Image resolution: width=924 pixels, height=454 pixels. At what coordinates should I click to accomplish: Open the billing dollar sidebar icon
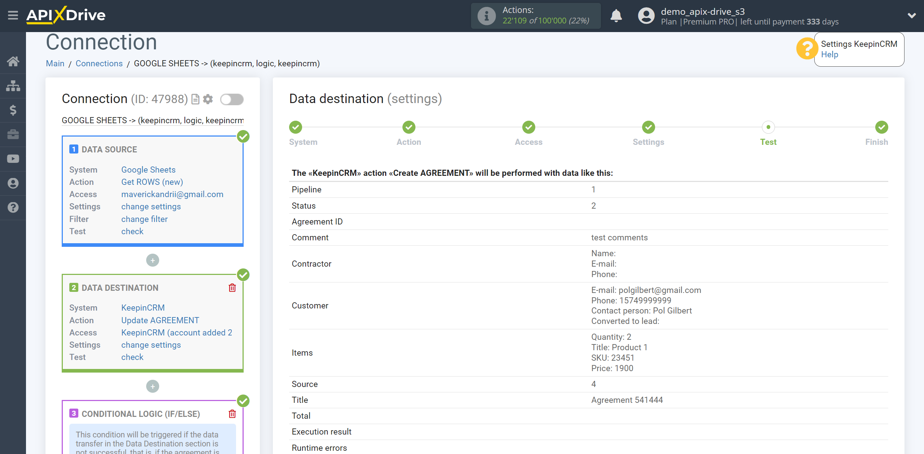tap(13, 110)
